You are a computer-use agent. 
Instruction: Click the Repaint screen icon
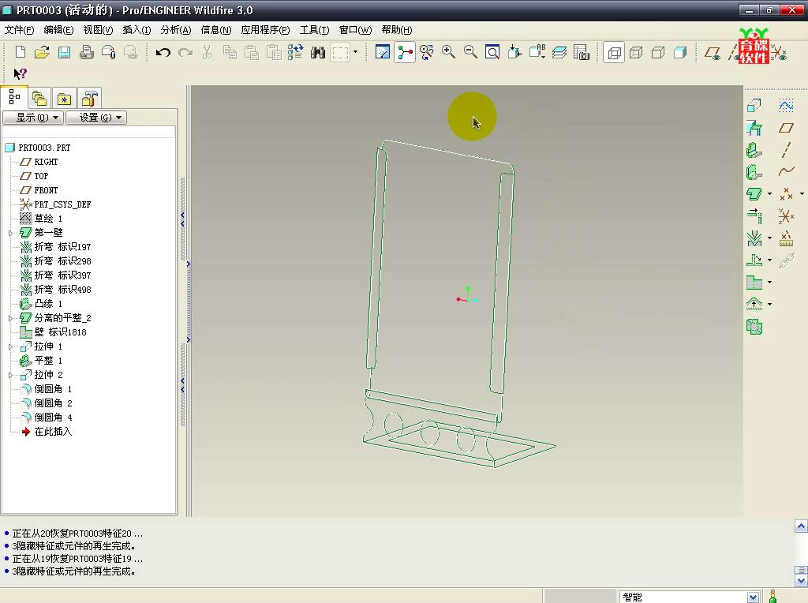(383, 52)
